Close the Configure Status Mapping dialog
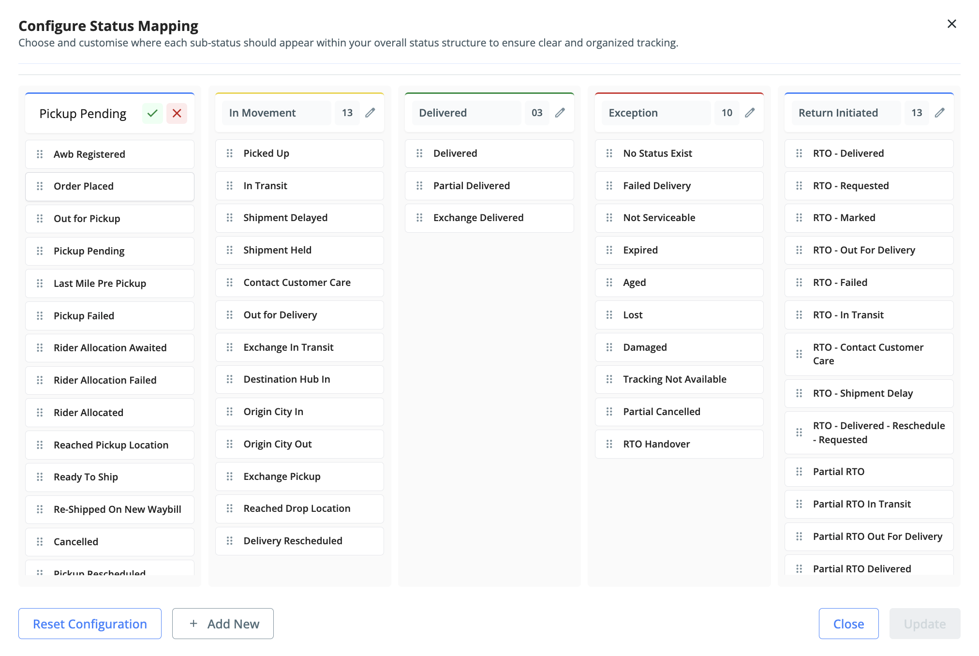Screen dimensions: 979x656 (951, 24)
